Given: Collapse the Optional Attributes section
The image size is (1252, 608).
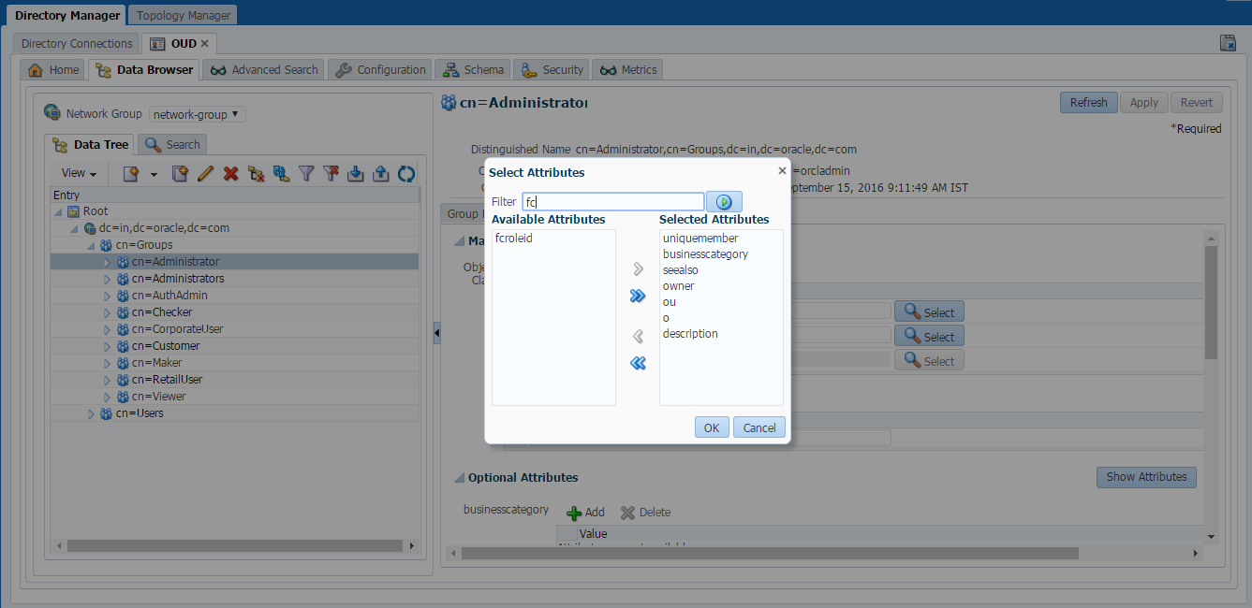Looking at the screenshot, I should point(459,478).
